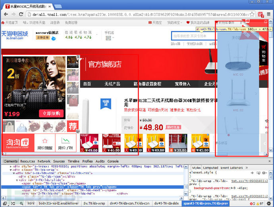
Task: Select the span J-TK-lds-next DOM line
Action: point(69,190)
